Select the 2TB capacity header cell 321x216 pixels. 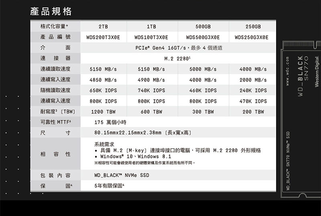pos(103,26)
